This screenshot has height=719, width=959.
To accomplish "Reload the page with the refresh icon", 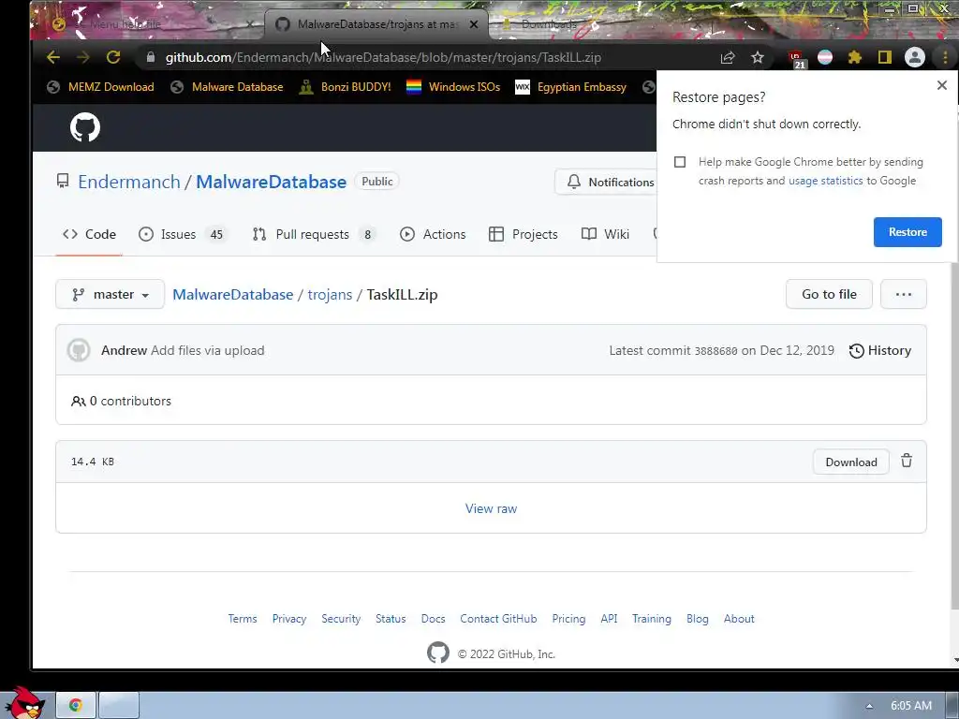I will click(113, 57).
